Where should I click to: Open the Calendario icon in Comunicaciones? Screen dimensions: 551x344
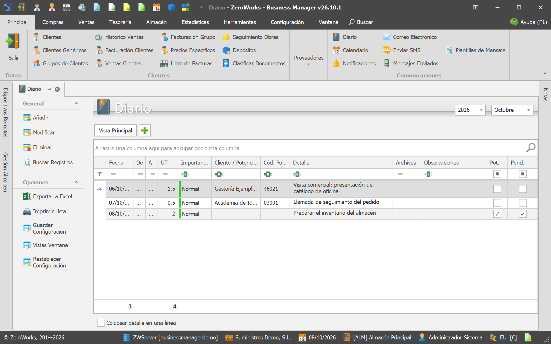pos(336,50)
